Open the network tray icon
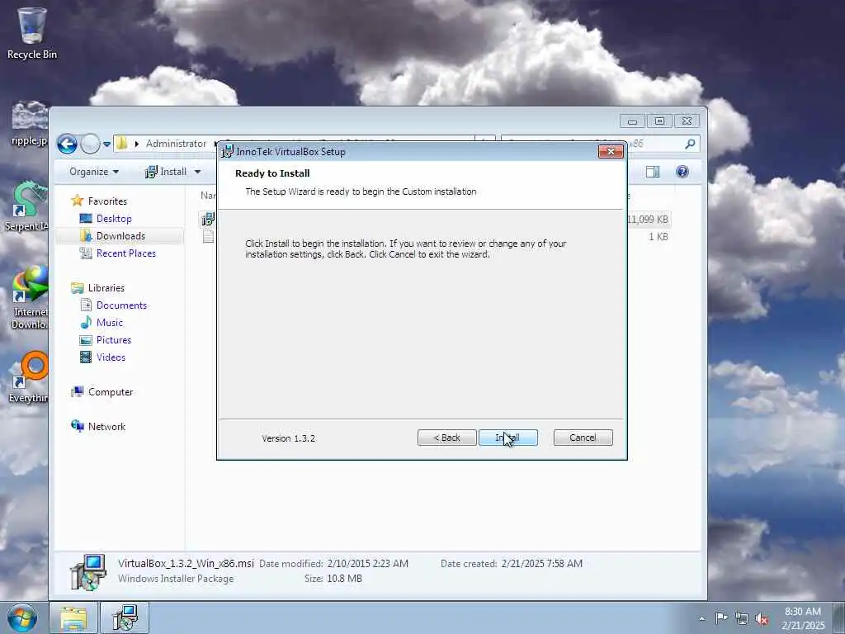845x634 pixels. coord(742,618)
